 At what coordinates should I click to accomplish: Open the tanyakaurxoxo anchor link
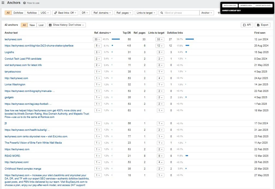point(13,72)
